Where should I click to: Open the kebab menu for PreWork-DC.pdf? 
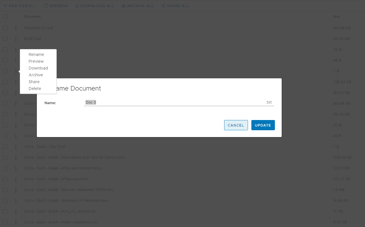(16, 28)
